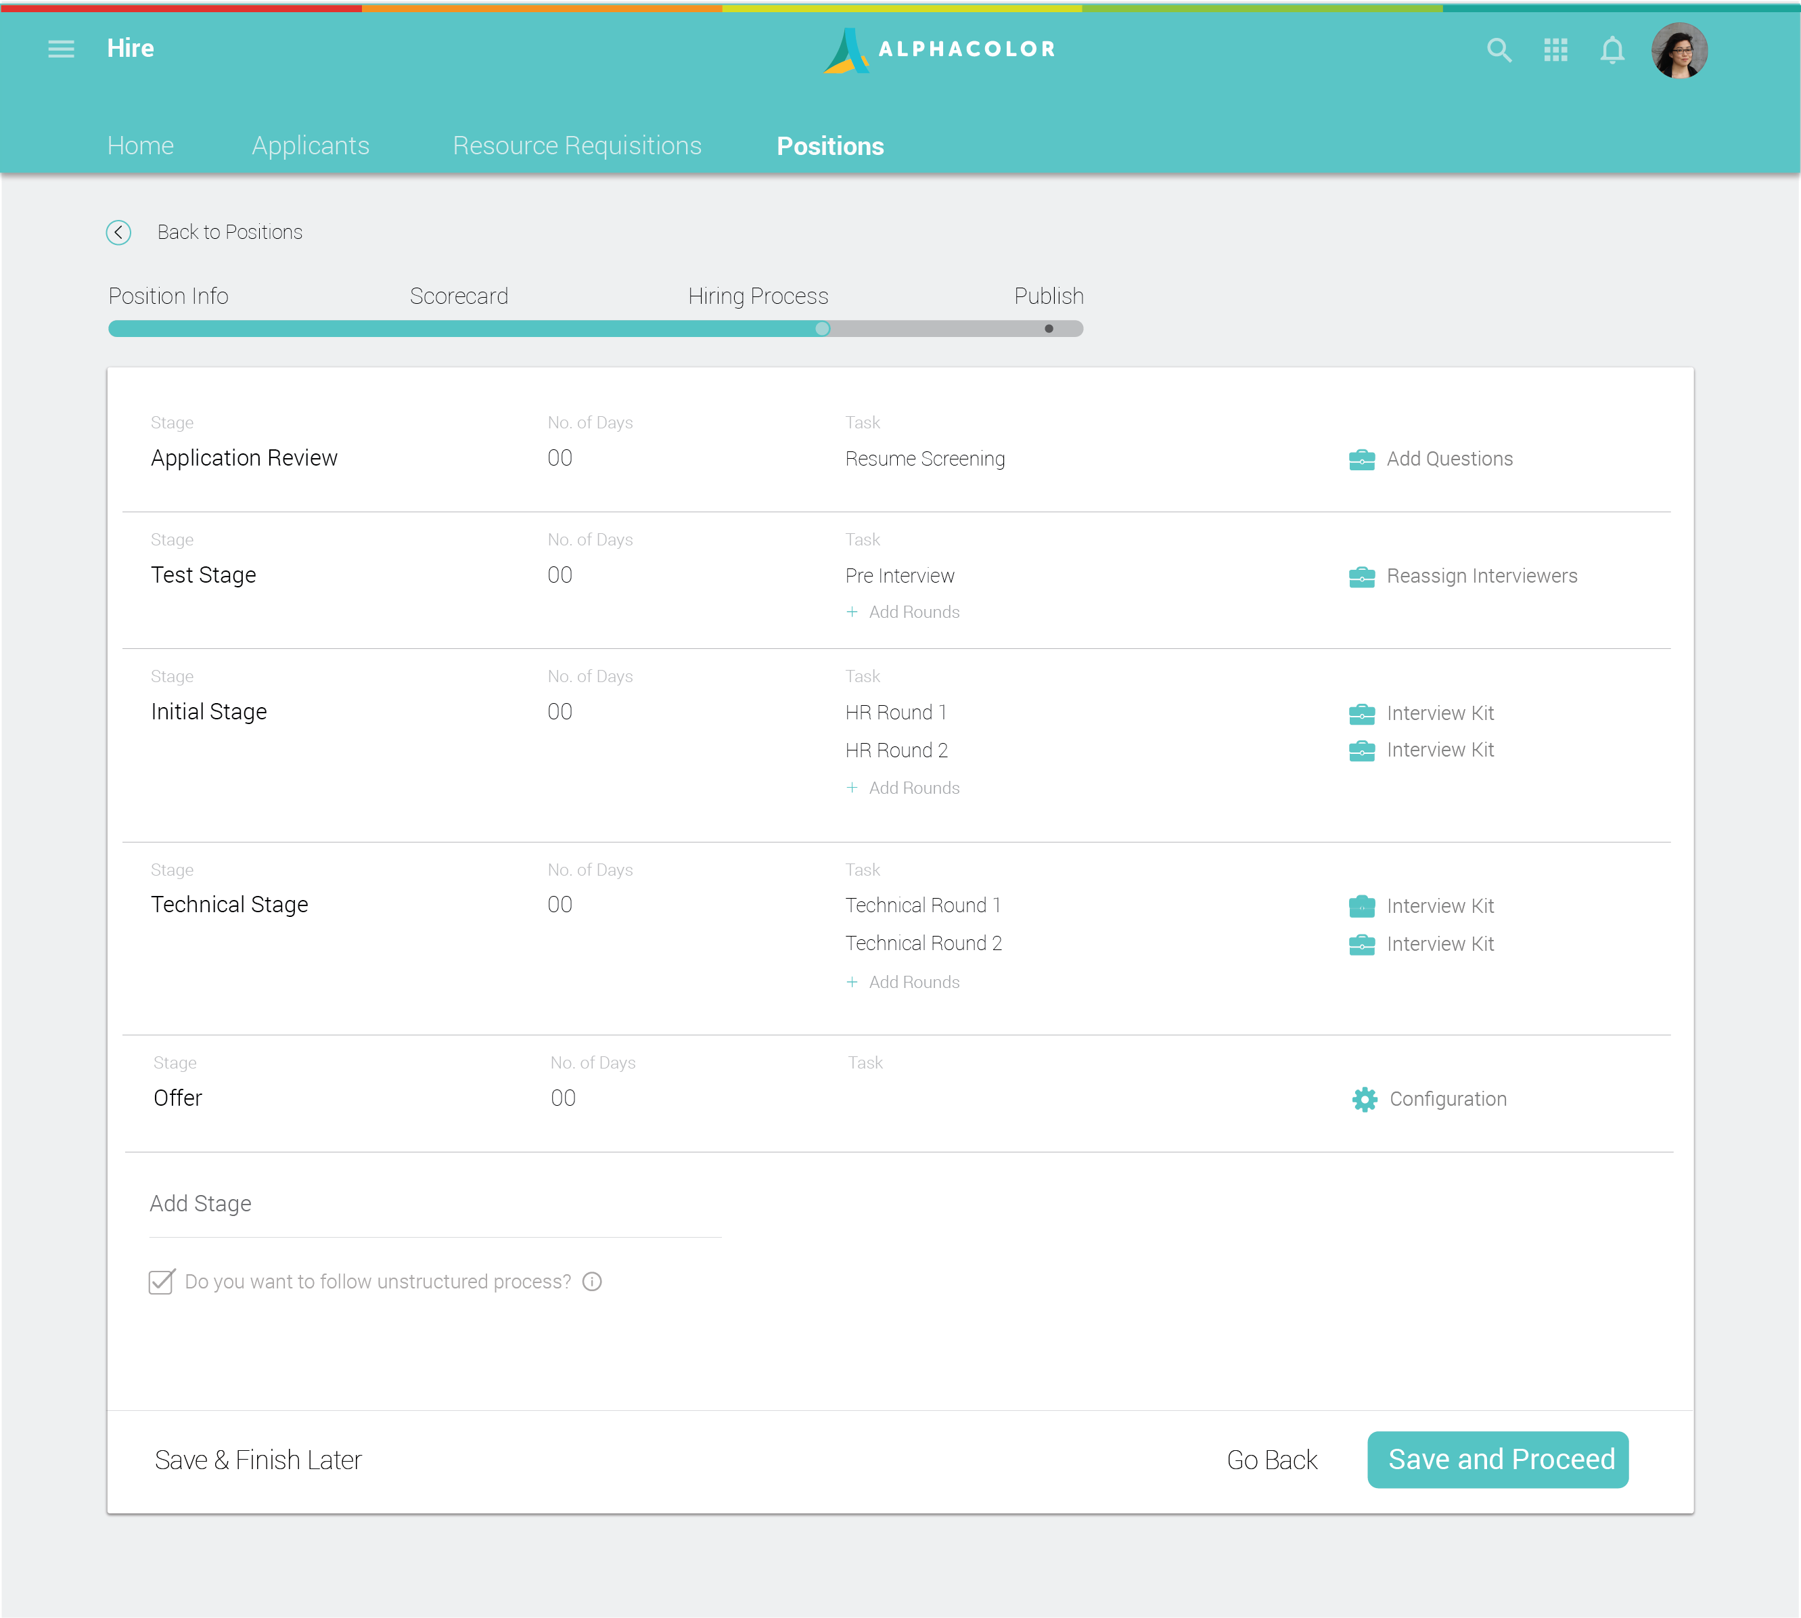Open the Resource Requisitions tab
Viewport: 1801px width, 1618px height.
tap(577, 145)
